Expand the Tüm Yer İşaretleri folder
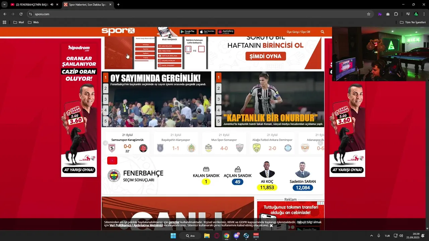The height and width of the screenshot is (241, 429). (x=413, y=22)
